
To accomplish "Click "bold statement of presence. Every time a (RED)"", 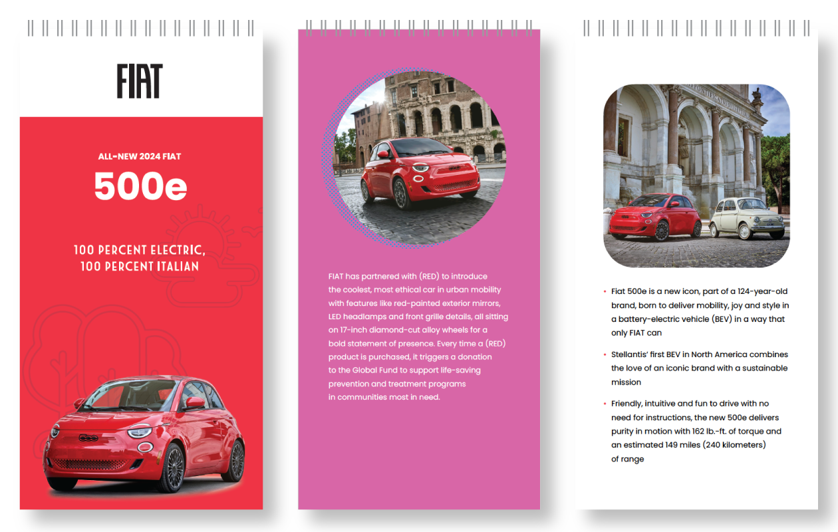I will pos(418,344).
